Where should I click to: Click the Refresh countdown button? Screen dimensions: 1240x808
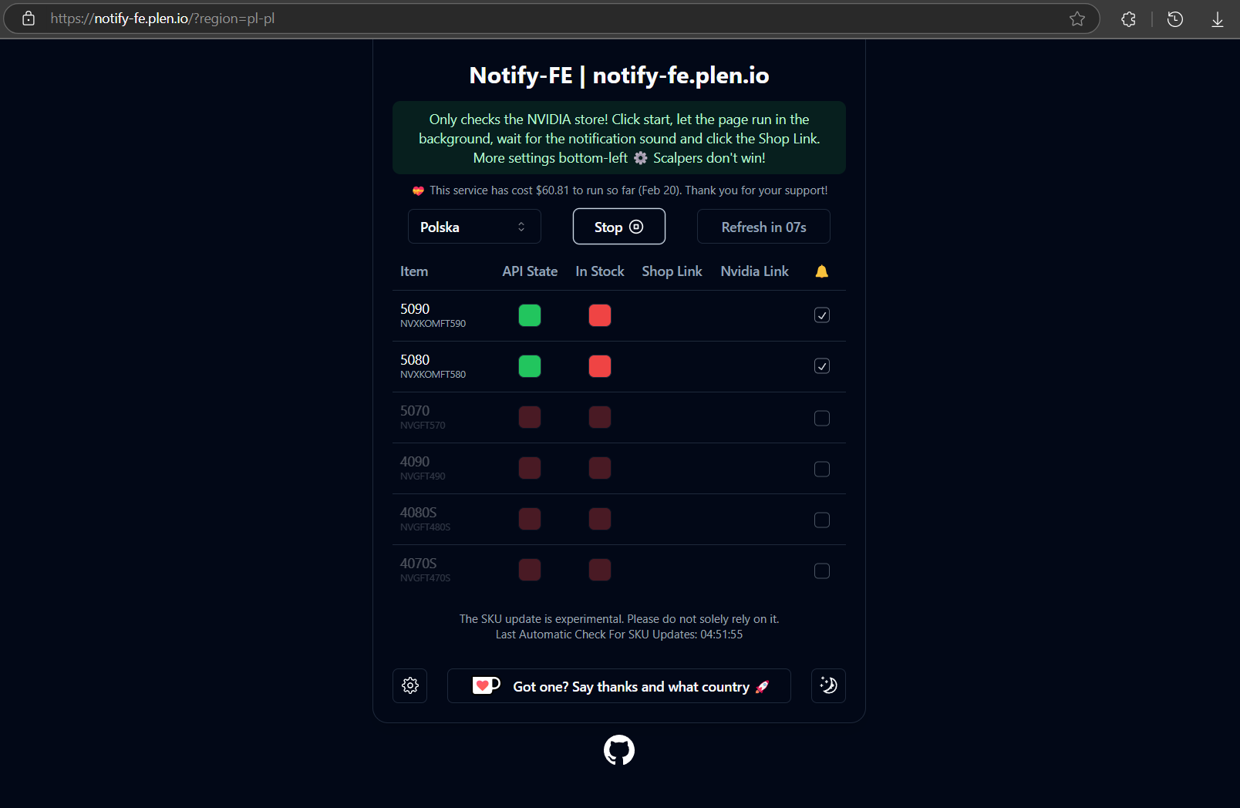[763, 227]
